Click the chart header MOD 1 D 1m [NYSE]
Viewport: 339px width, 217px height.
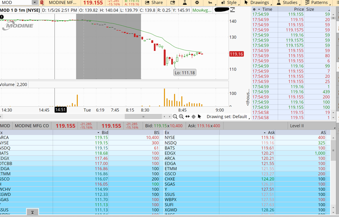tap(20, 10)
